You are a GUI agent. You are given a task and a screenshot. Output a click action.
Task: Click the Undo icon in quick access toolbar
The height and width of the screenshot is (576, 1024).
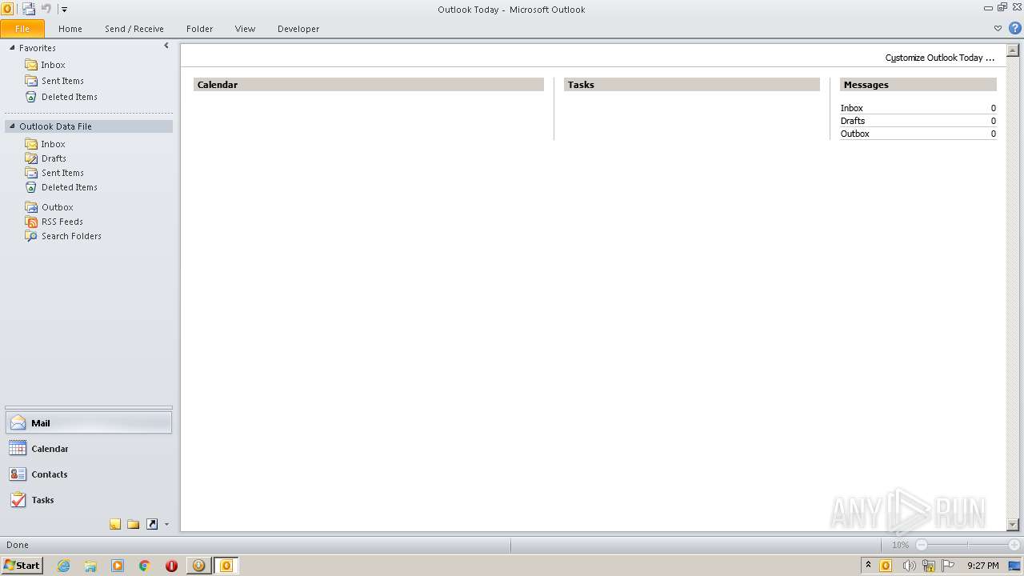(46, 9)
